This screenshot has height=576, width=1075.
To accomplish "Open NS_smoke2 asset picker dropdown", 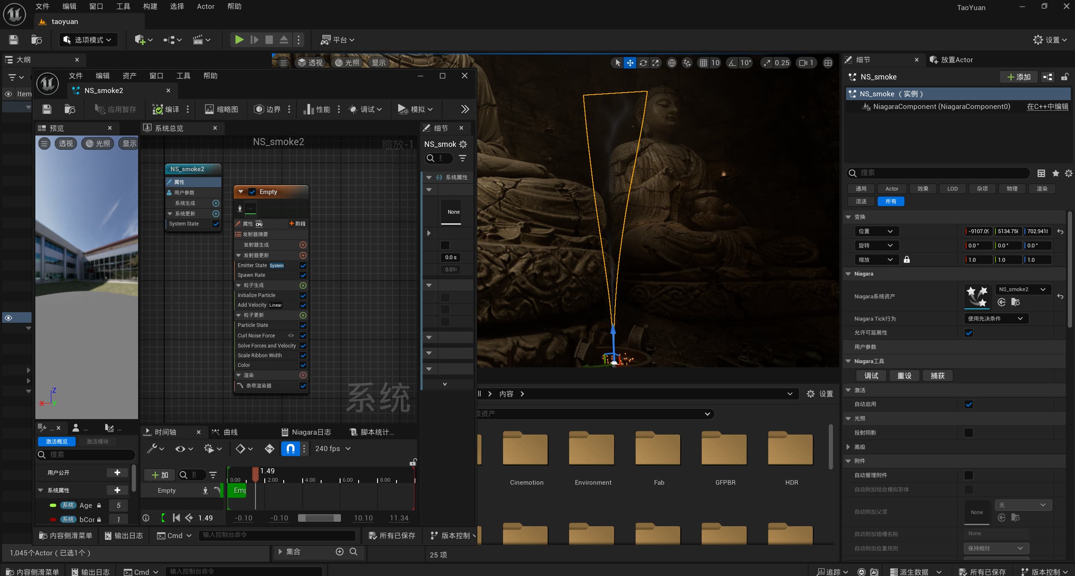I will click(x=1022, y=289).
